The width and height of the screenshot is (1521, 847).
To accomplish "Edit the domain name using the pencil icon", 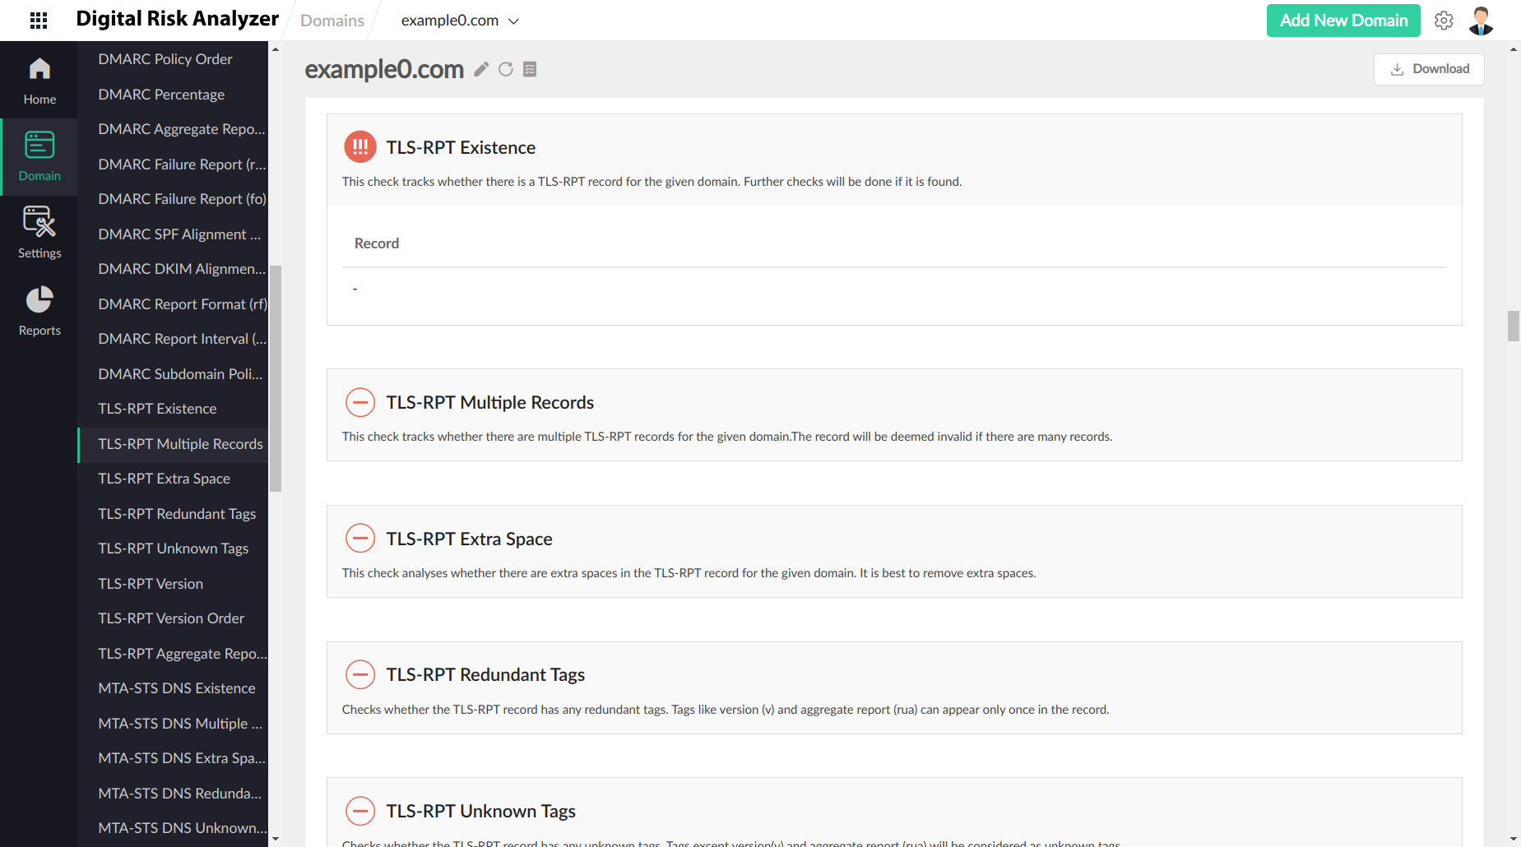I will point(481,70).
